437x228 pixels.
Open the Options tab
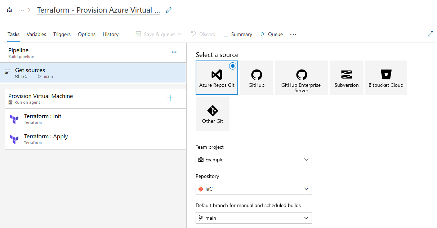(x=86, y=34)
